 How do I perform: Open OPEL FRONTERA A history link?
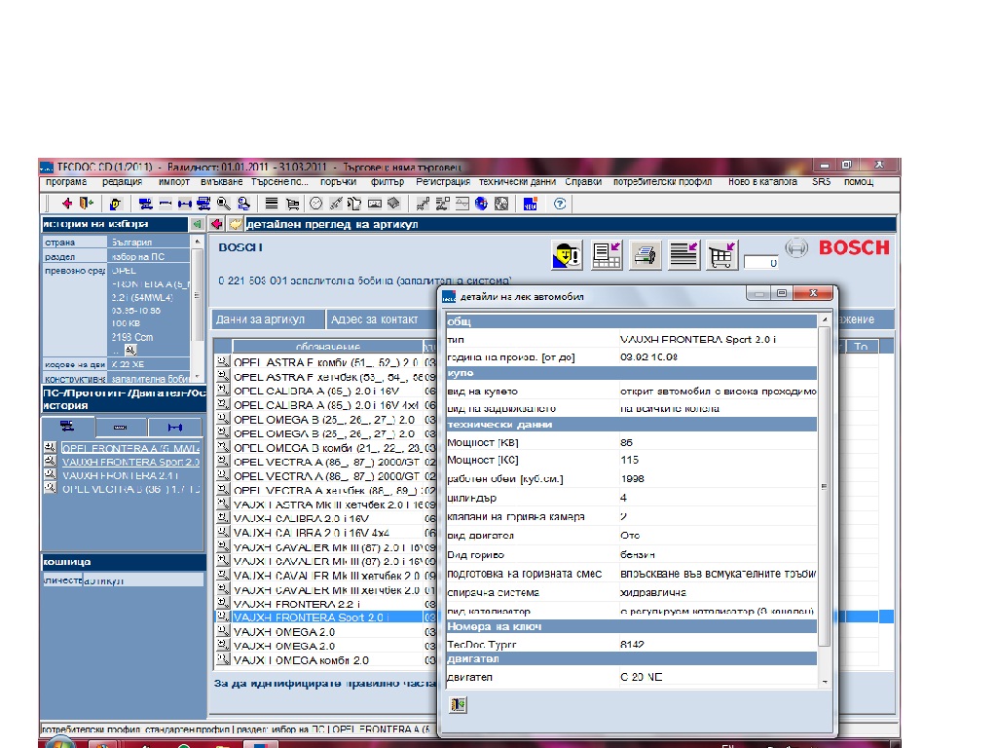coord(131,448)
